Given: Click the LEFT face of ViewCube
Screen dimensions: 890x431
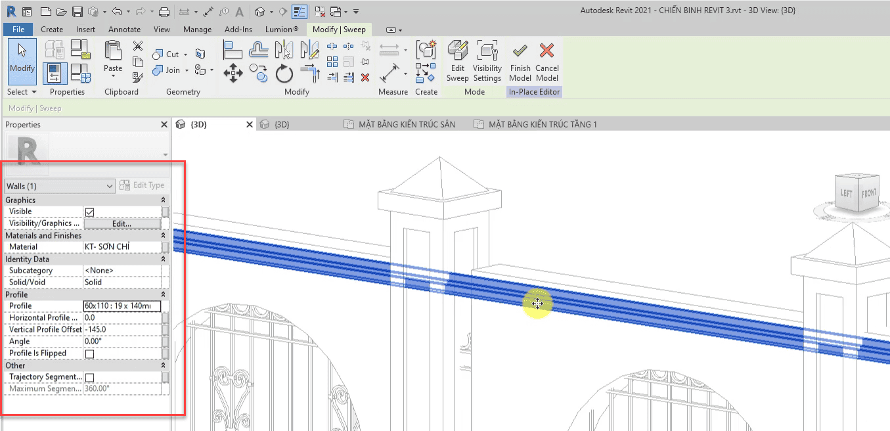Looking at the screenshot, I should [847, 193].
